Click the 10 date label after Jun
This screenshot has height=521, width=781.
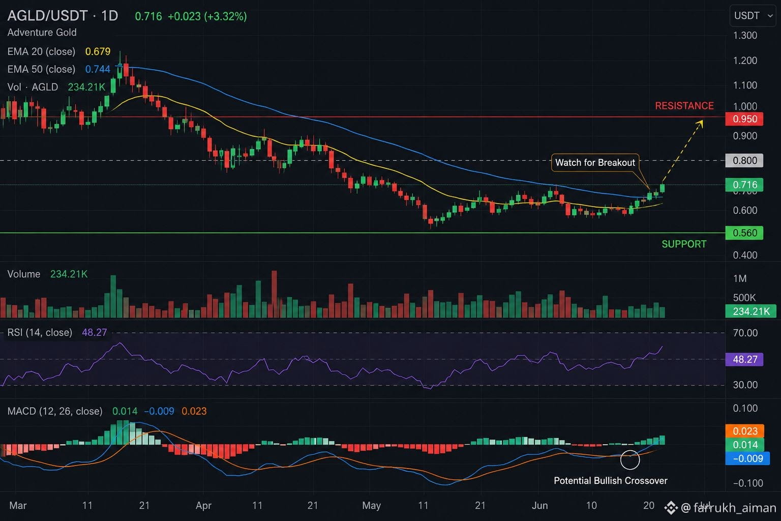(x=591, y=506)
